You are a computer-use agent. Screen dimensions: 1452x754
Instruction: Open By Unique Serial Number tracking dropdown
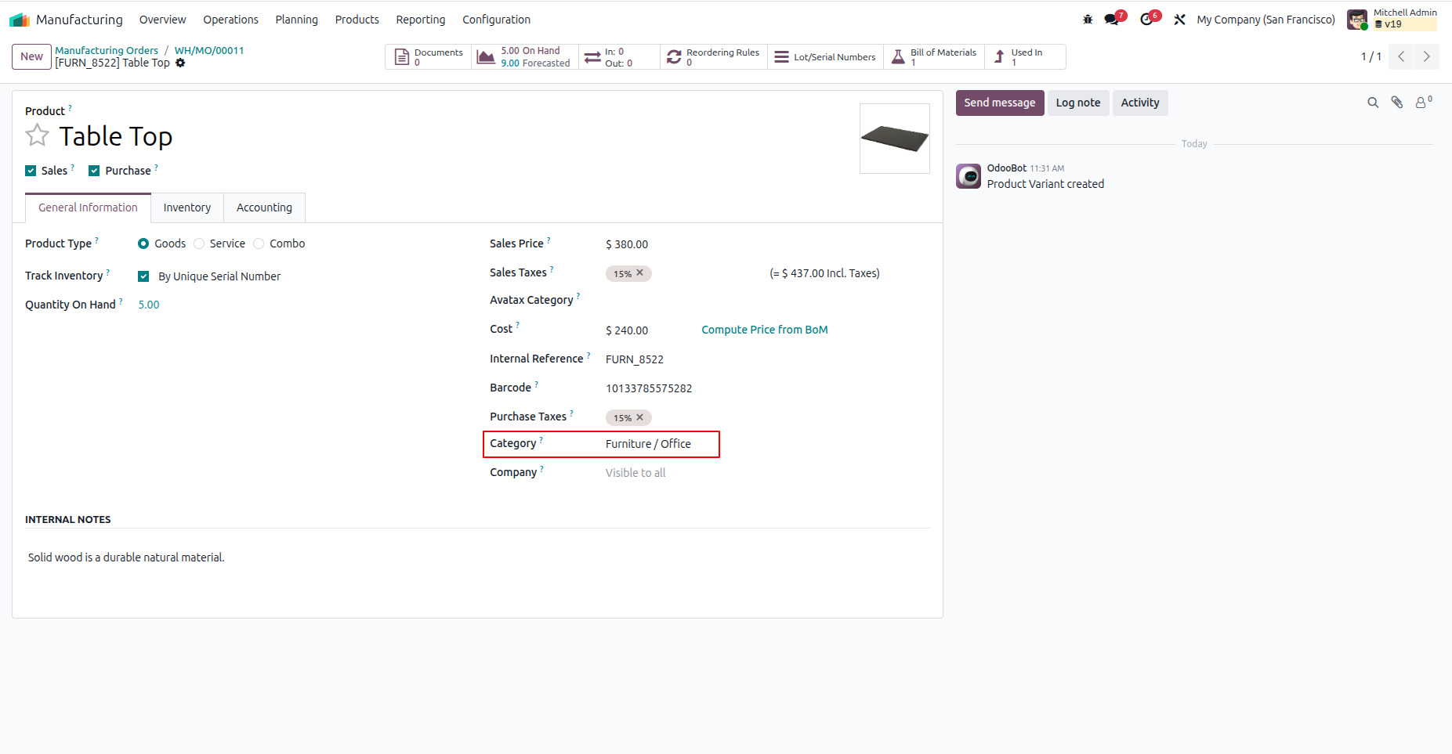219,276
